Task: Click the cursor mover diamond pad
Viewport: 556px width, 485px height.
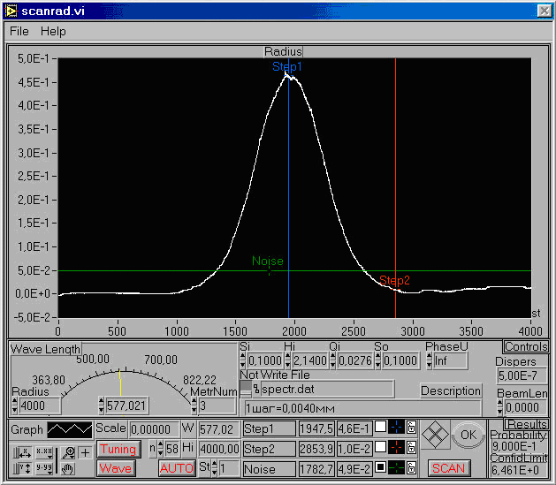Action: pos(433,436)
